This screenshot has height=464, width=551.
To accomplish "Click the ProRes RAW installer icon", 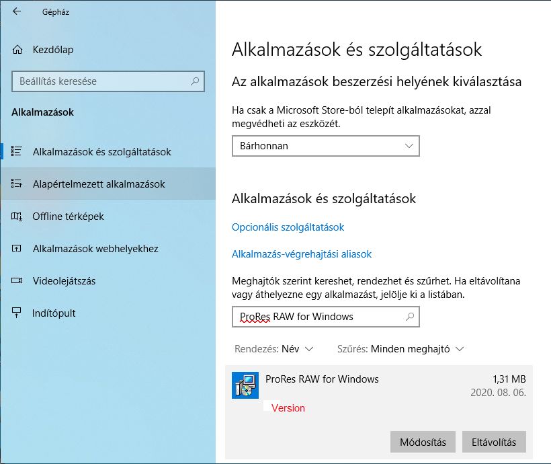I will pyautogui.click(x=245, y=385).
